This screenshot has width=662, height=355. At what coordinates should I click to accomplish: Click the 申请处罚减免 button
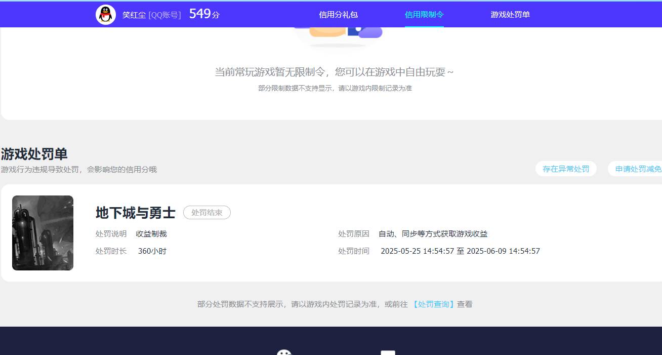point(639,169)
